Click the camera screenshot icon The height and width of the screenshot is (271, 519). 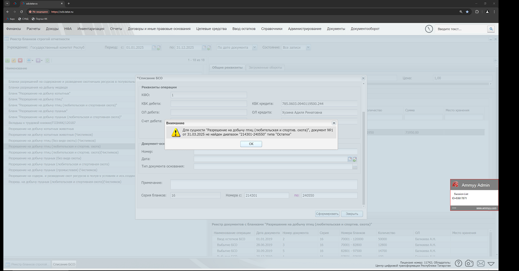tap(469, 263)
